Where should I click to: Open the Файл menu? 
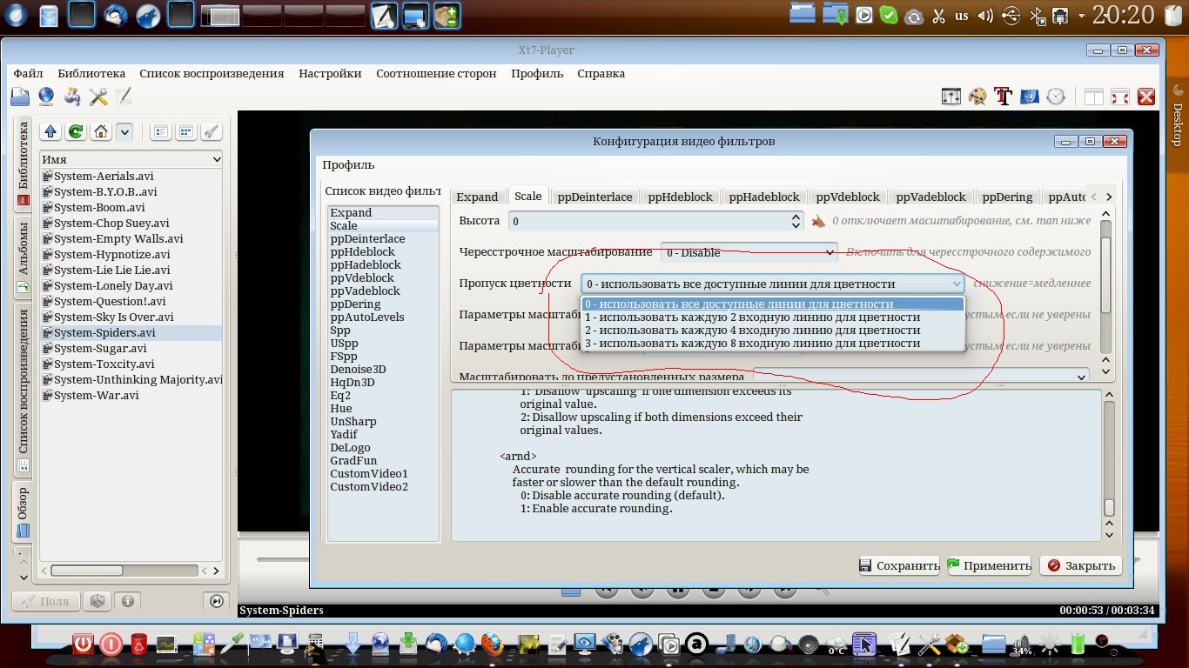click(29, 74)
